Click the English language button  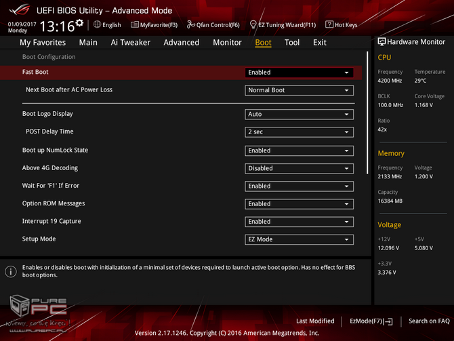point(112,25)
